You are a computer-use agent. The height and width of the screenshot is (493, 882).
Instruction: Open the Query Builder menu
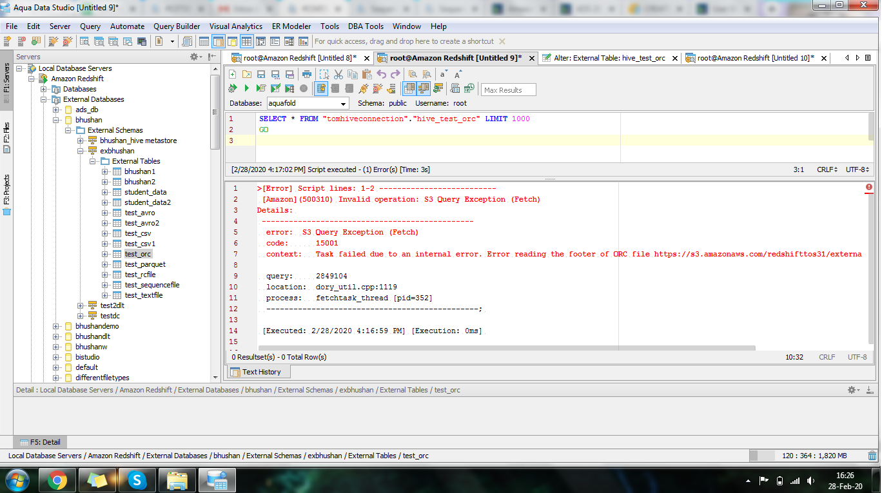point(177,26)
